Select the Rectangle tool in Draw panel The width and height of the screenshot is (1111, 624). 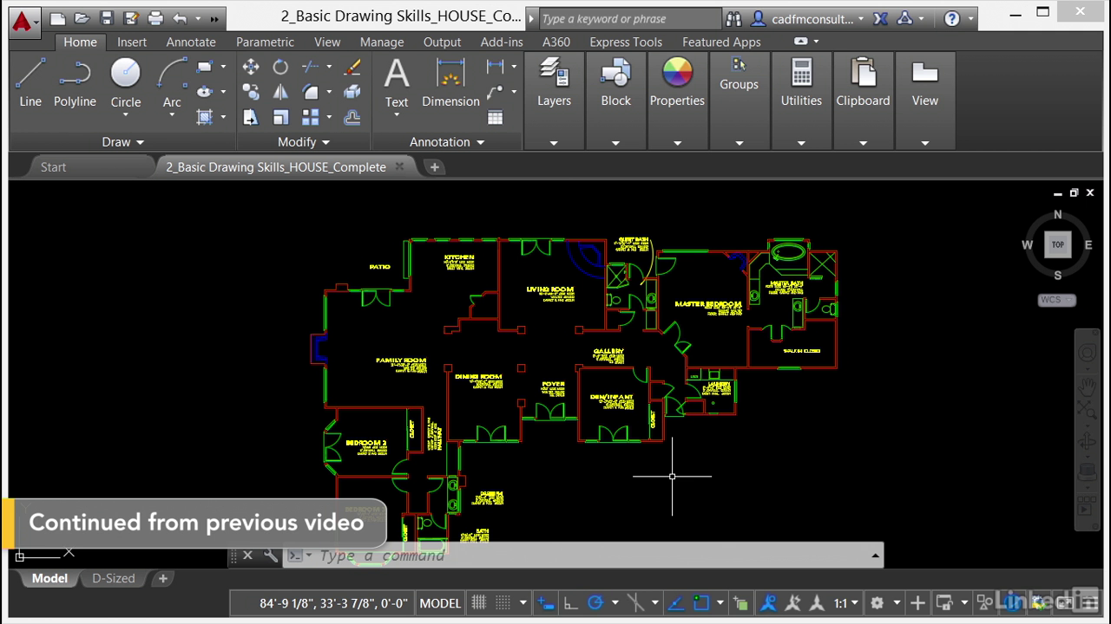(205, 67)
